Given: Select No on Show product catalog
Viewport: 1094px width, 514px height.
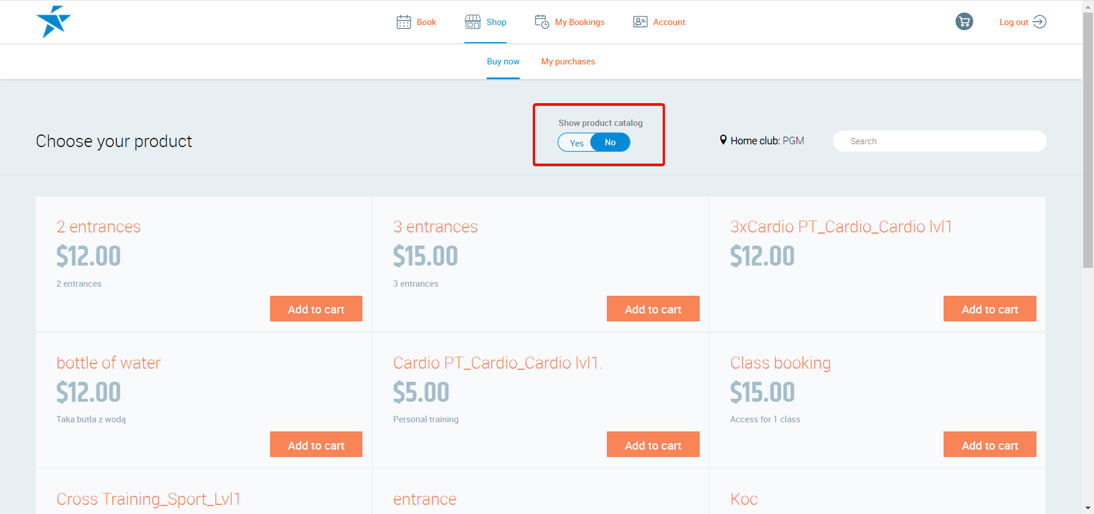Looking at the screenshot, I should (x=610, y=142).
